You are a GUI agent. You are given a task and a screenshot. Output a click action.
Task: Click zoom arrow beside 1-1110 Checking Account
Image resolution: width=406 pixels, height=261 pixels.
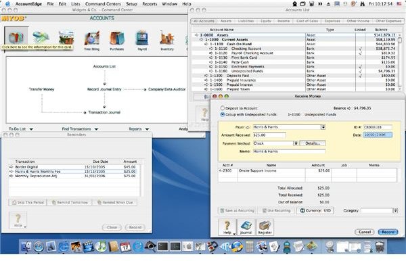(x=210, y=49)
